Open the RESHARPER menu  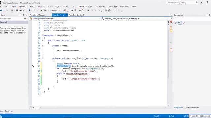tap(101, 7)
